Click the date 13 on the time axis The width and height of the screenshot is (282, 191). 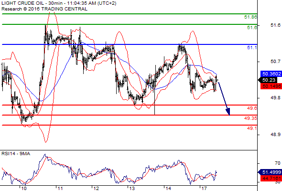tap(132, 189)
